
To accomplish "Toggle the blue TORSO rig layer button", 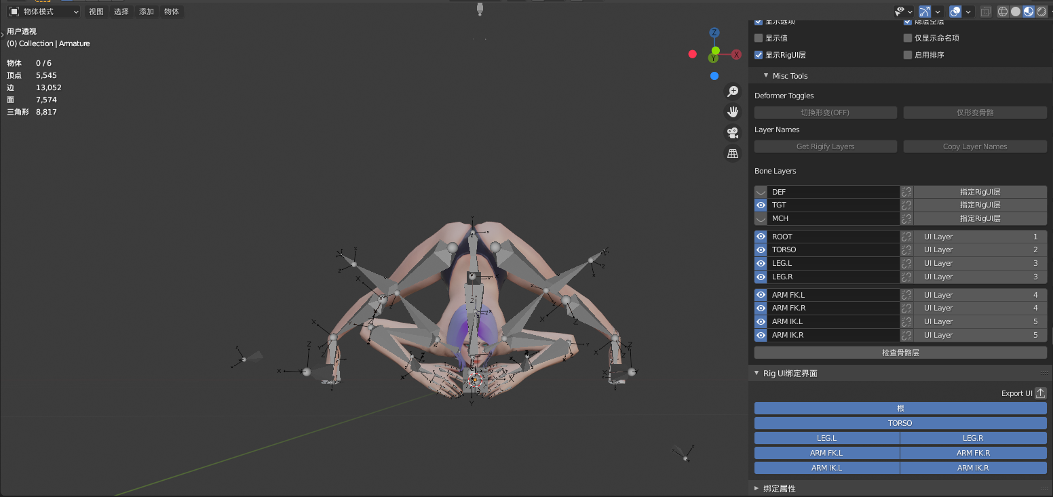I will point(900,423).
